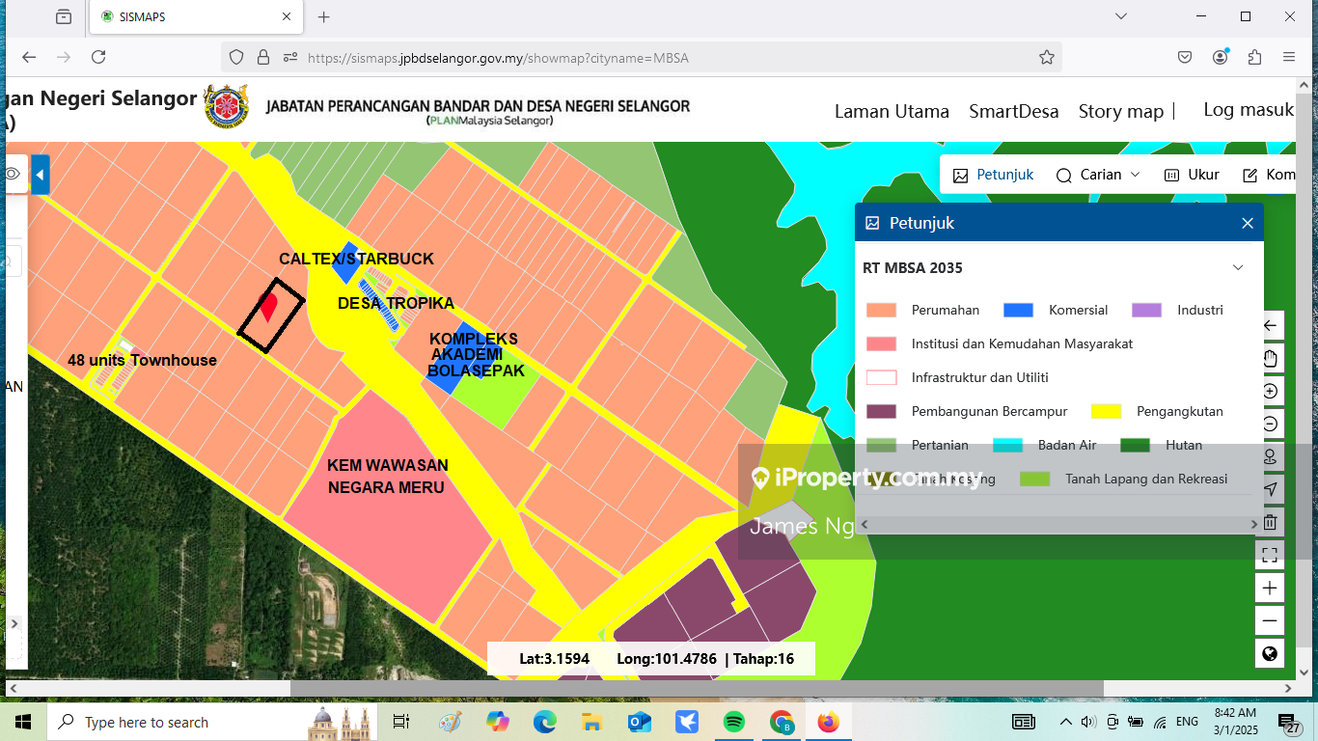Image resolution: width=1318 pixels, height=741 pixels.
Task: Open Firefox list all tabs dropdown
Action: point(1120,16)
